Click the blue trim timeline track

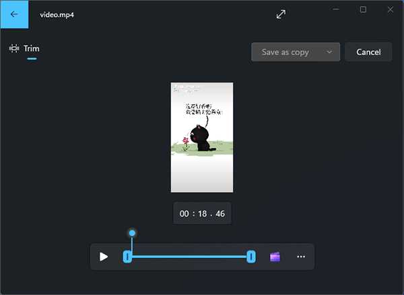point(189,257)
